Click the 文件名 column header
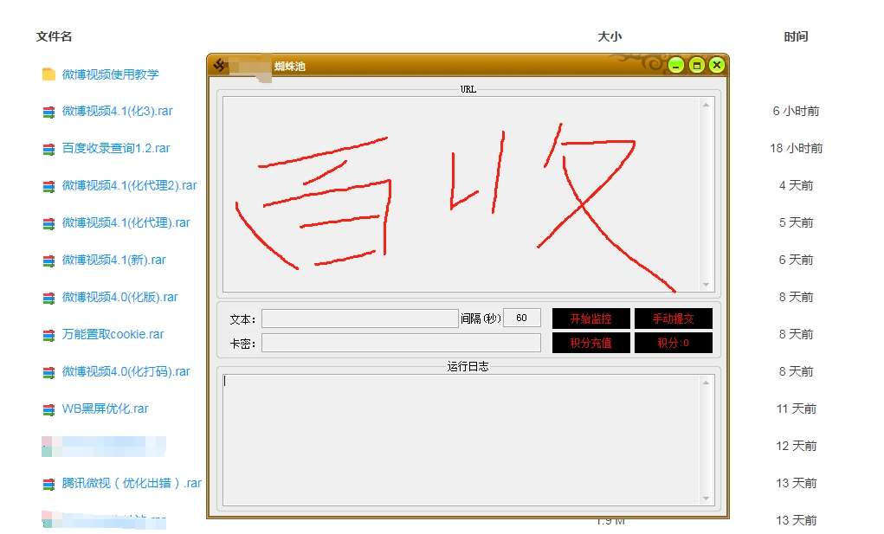This screenshot has height=534, width=884. [55, 36]
